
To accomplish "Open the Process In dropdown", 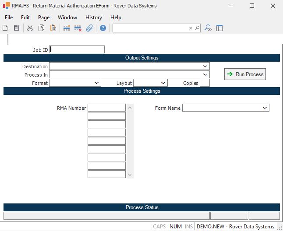I will click(x=205, y=74).
